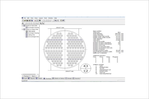Open the Layout menu
This screenshot has width=149, height=99.
click(x=41, y=18)
